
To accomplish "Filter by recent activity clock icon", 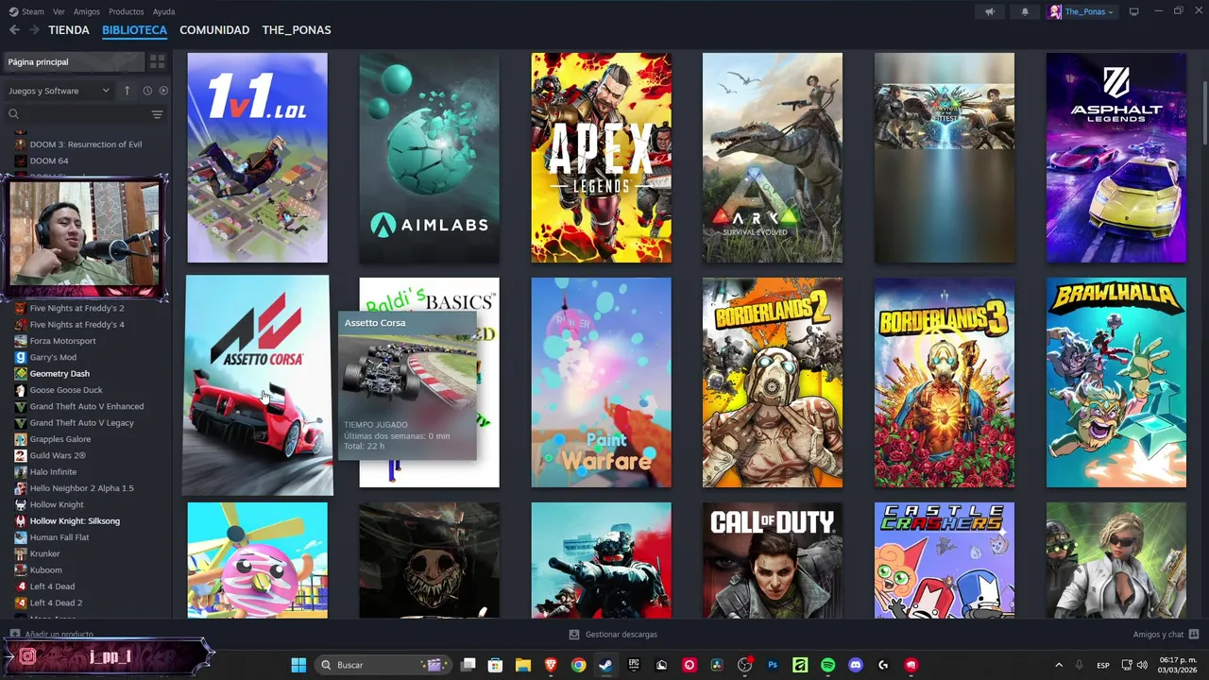I will (x=147, y=91).
